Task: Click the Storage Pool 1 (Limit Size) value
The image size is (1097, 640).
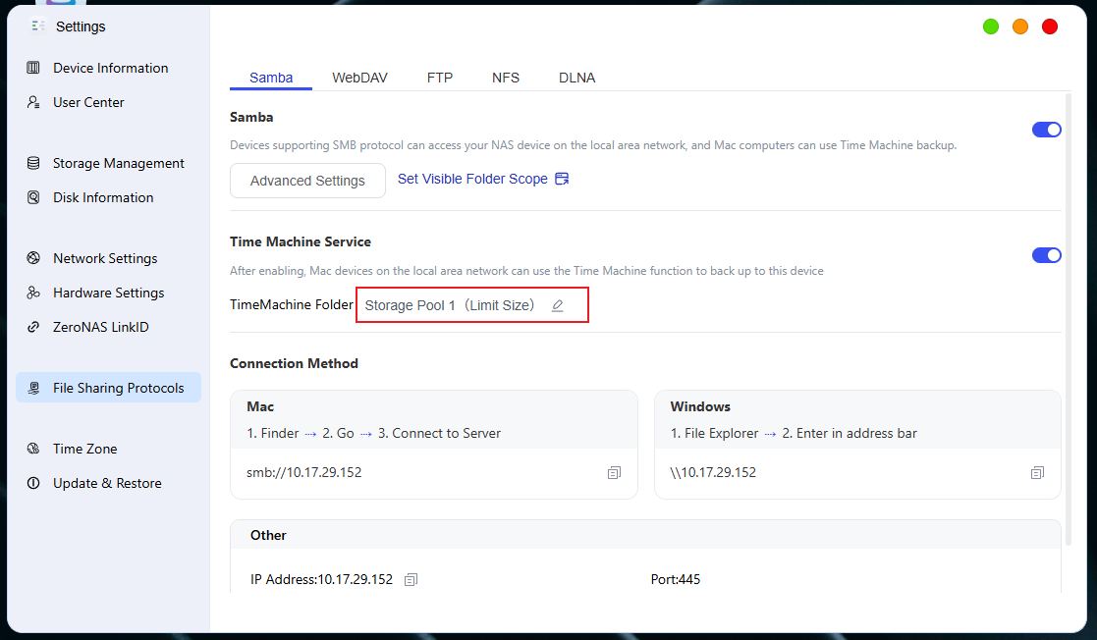Action: [x=449, y=305]
